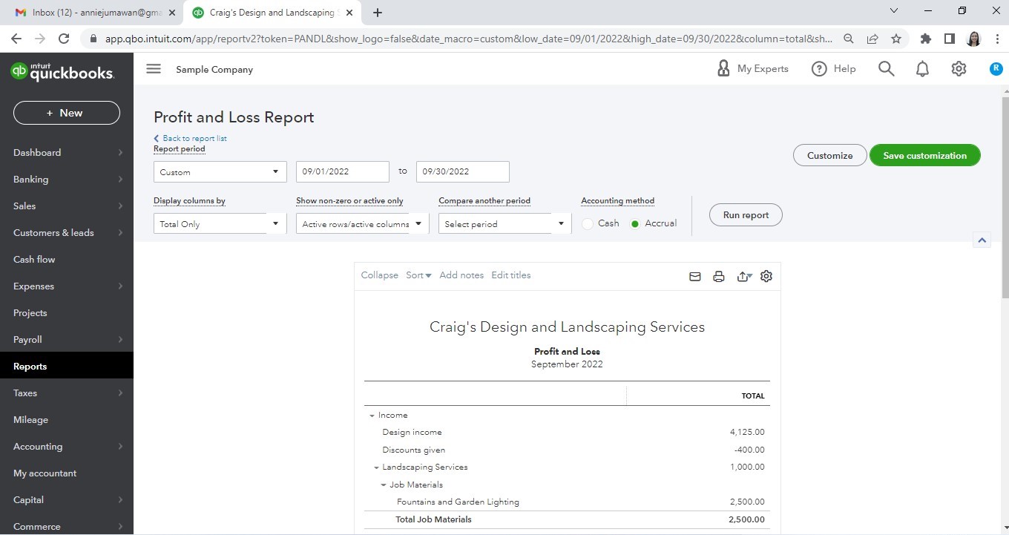Click the Discounts given amount -400.00
The width and height of the screenshot is (1009, 535).
pos(749,450)
